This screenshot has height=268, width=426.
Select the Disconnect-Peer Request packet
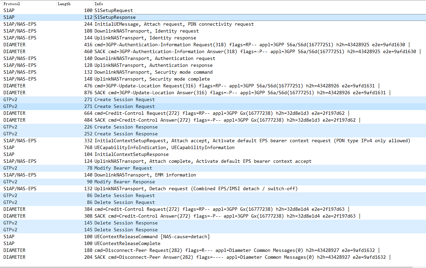pyautogui.click(x=213, y=251)
